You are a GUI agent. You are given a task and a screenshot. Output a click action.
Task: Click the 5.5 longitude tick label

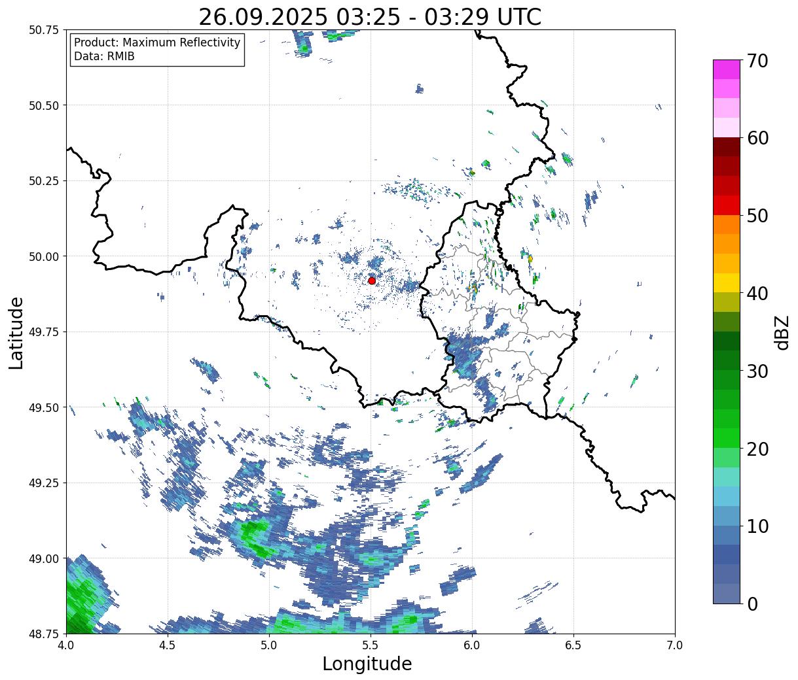[371, 645]
